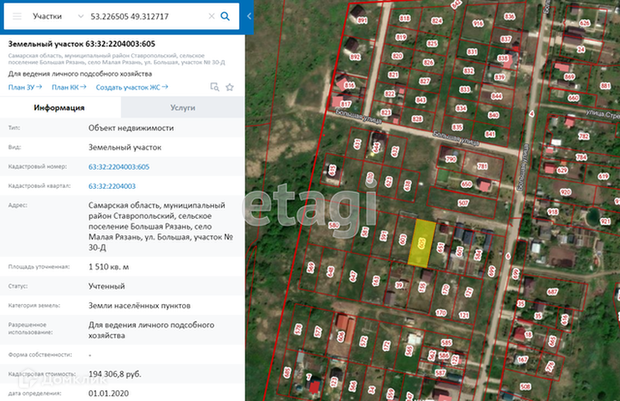This screenshot has height=401, width=620.
Task: Click the find-on-map document search icon
Action: pos(215,87)
